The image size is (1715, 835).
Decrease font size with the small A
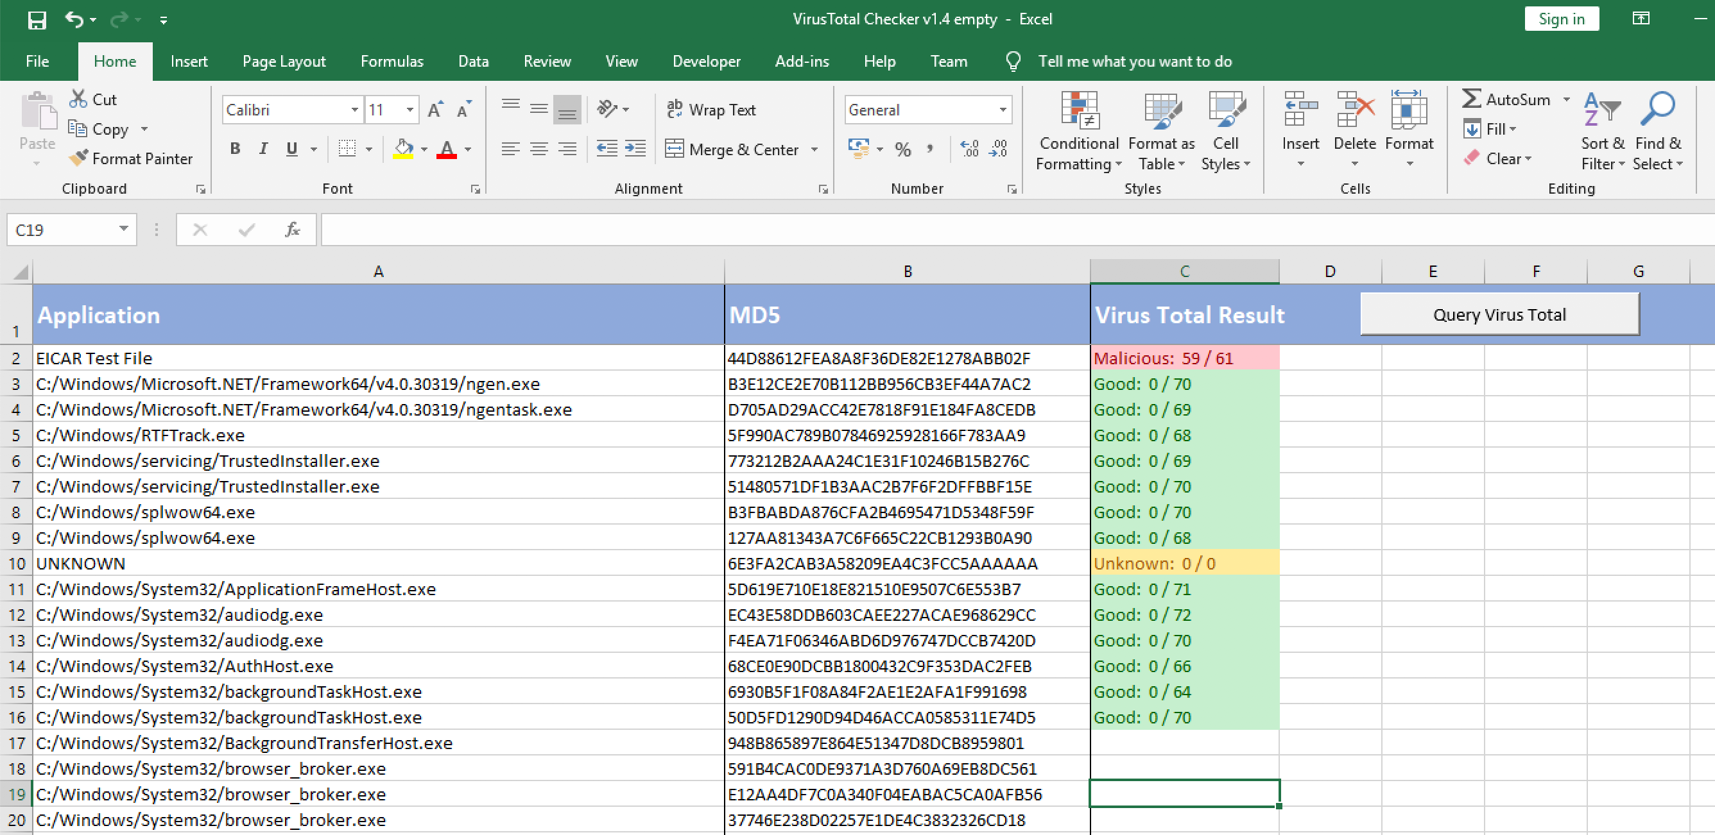click(463, 110)
